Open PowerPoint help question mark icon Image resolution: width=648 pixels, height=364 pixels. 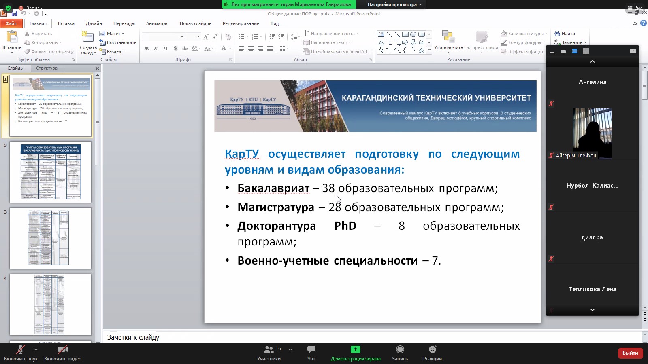click(x=644, y=23)
